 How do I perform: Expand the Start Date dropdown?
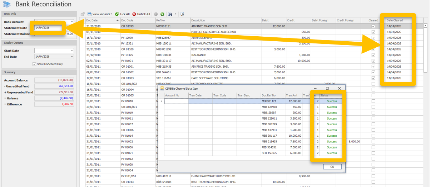click(72, 51)
